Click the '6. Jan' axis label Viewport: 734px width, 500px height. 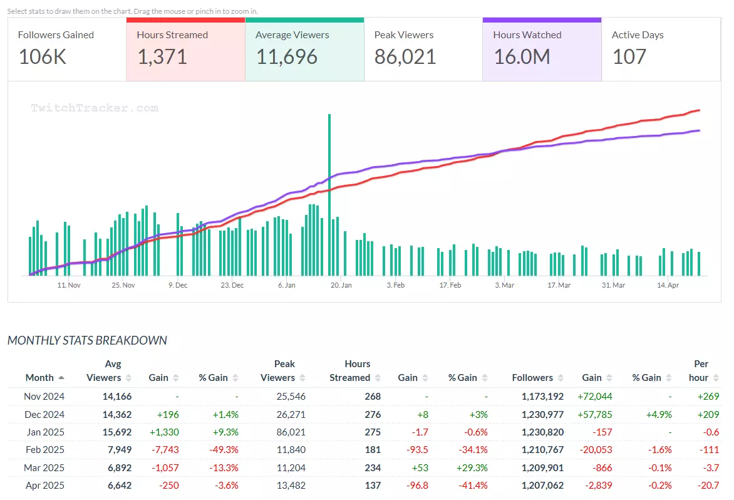(286, 285)
